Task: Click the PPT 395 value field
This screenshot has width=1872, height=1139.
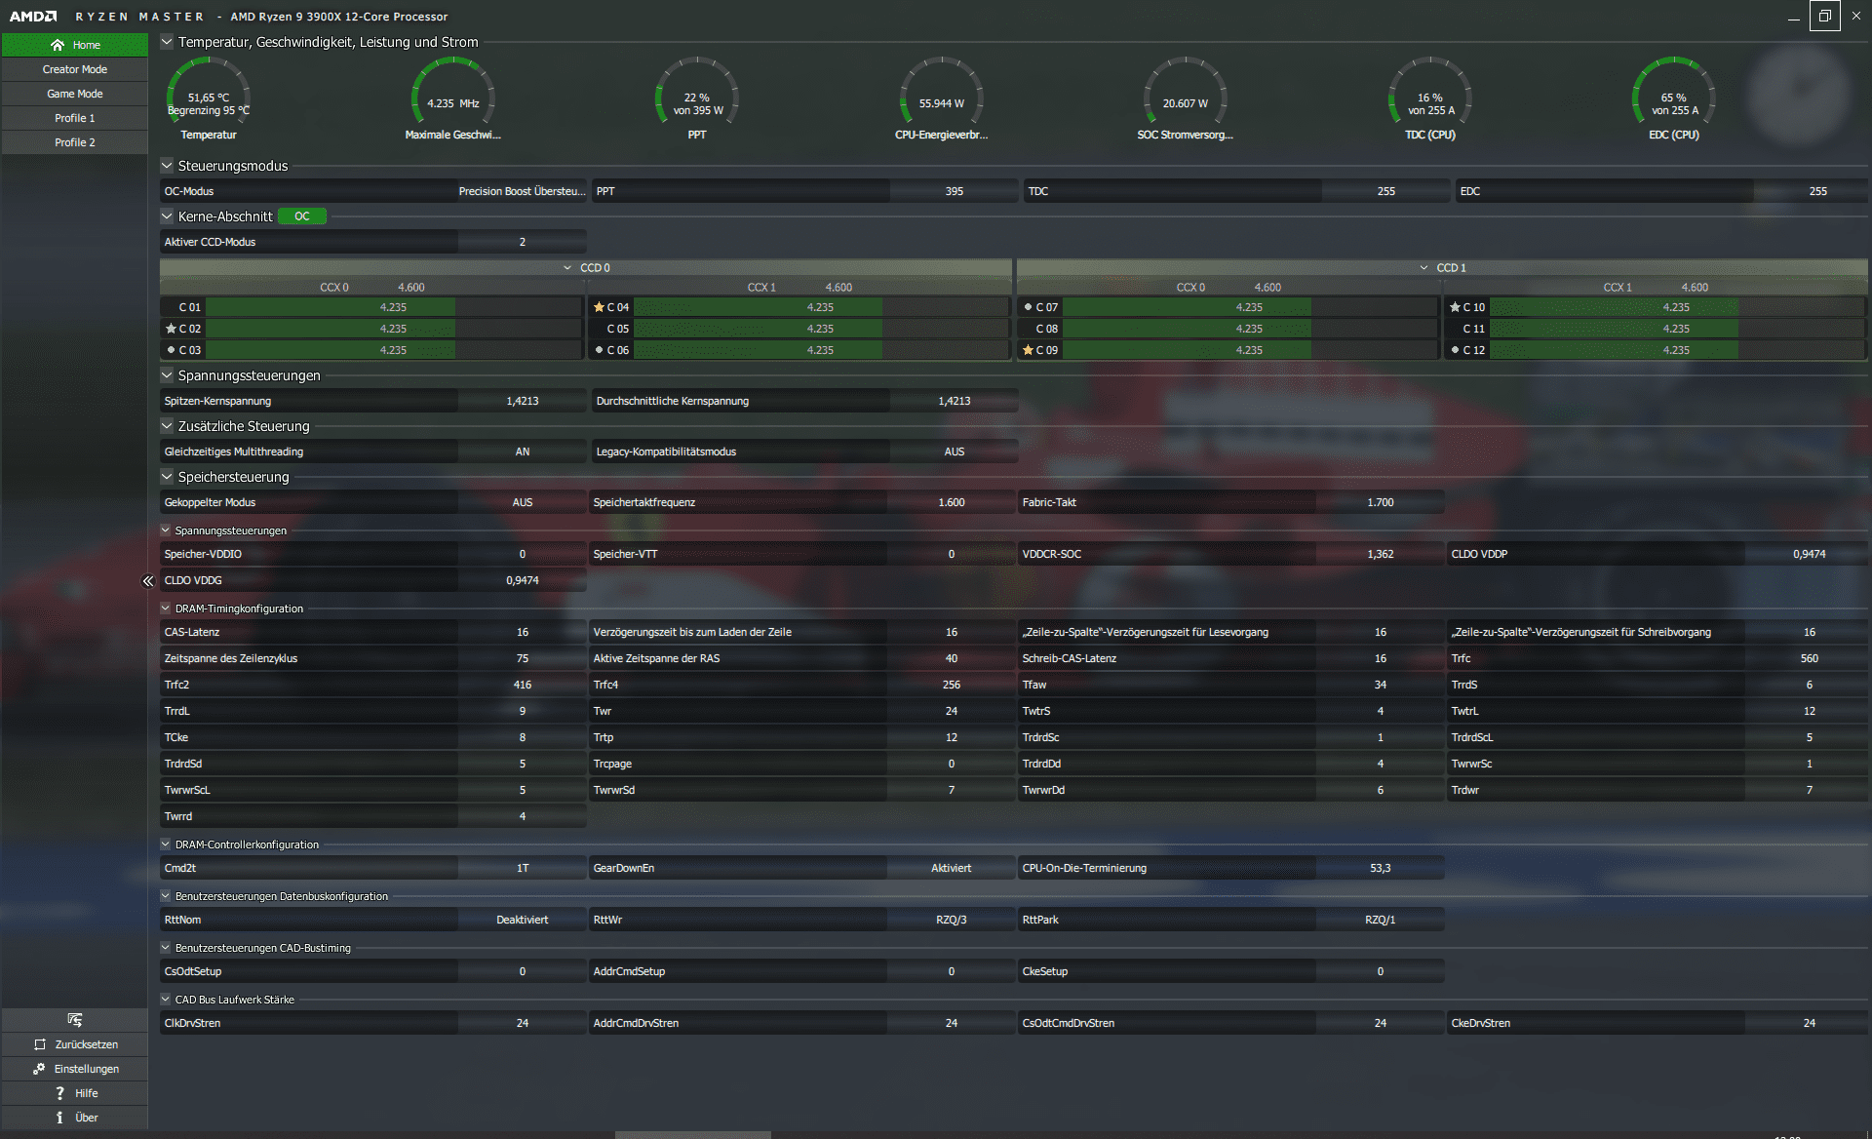Action: [954, 191]
